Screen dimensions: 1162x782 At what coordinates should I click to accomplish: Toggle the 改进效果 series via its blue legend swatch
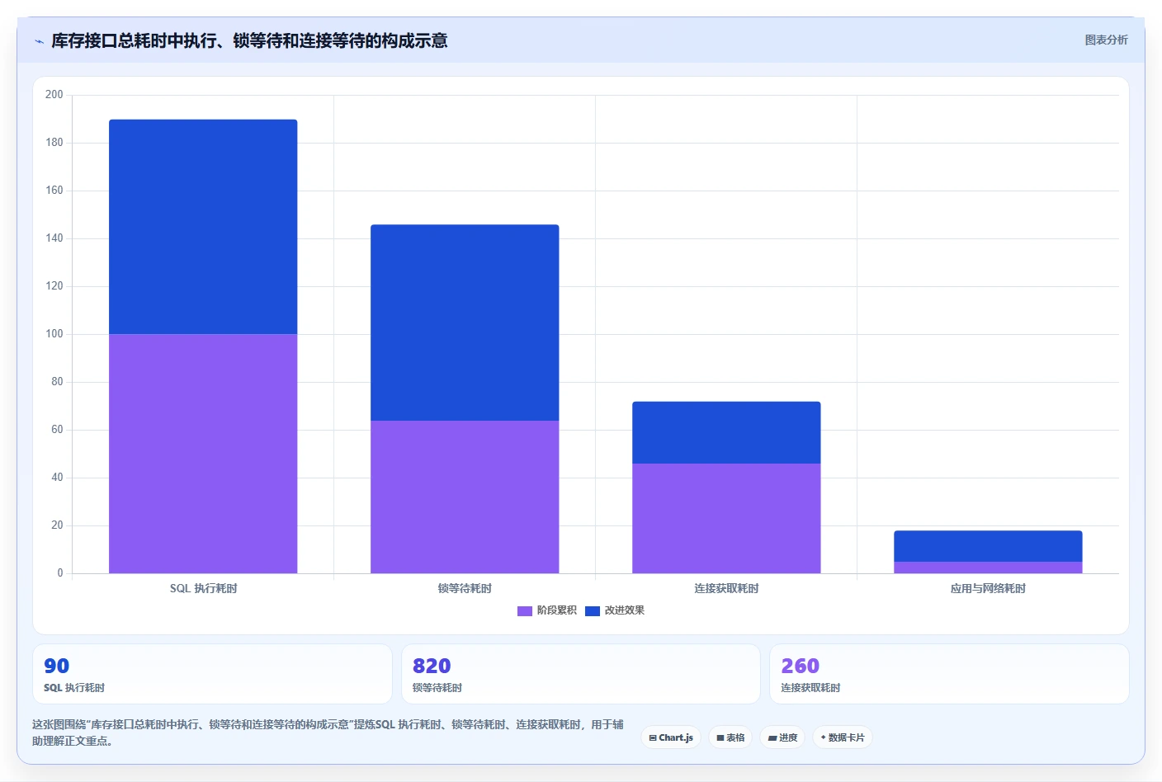click(593, 611)
